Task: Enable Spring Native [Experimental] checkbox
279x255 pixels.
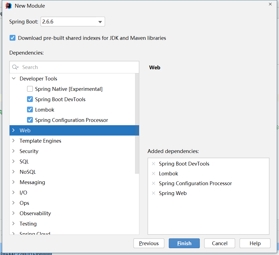Action: (30, 89)
